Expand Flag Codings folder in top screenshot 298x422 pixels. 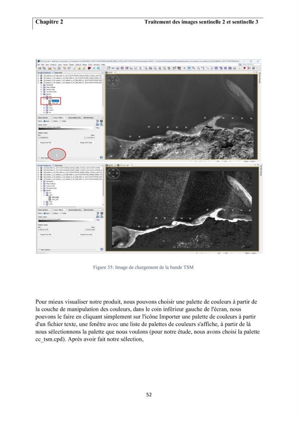41,87
